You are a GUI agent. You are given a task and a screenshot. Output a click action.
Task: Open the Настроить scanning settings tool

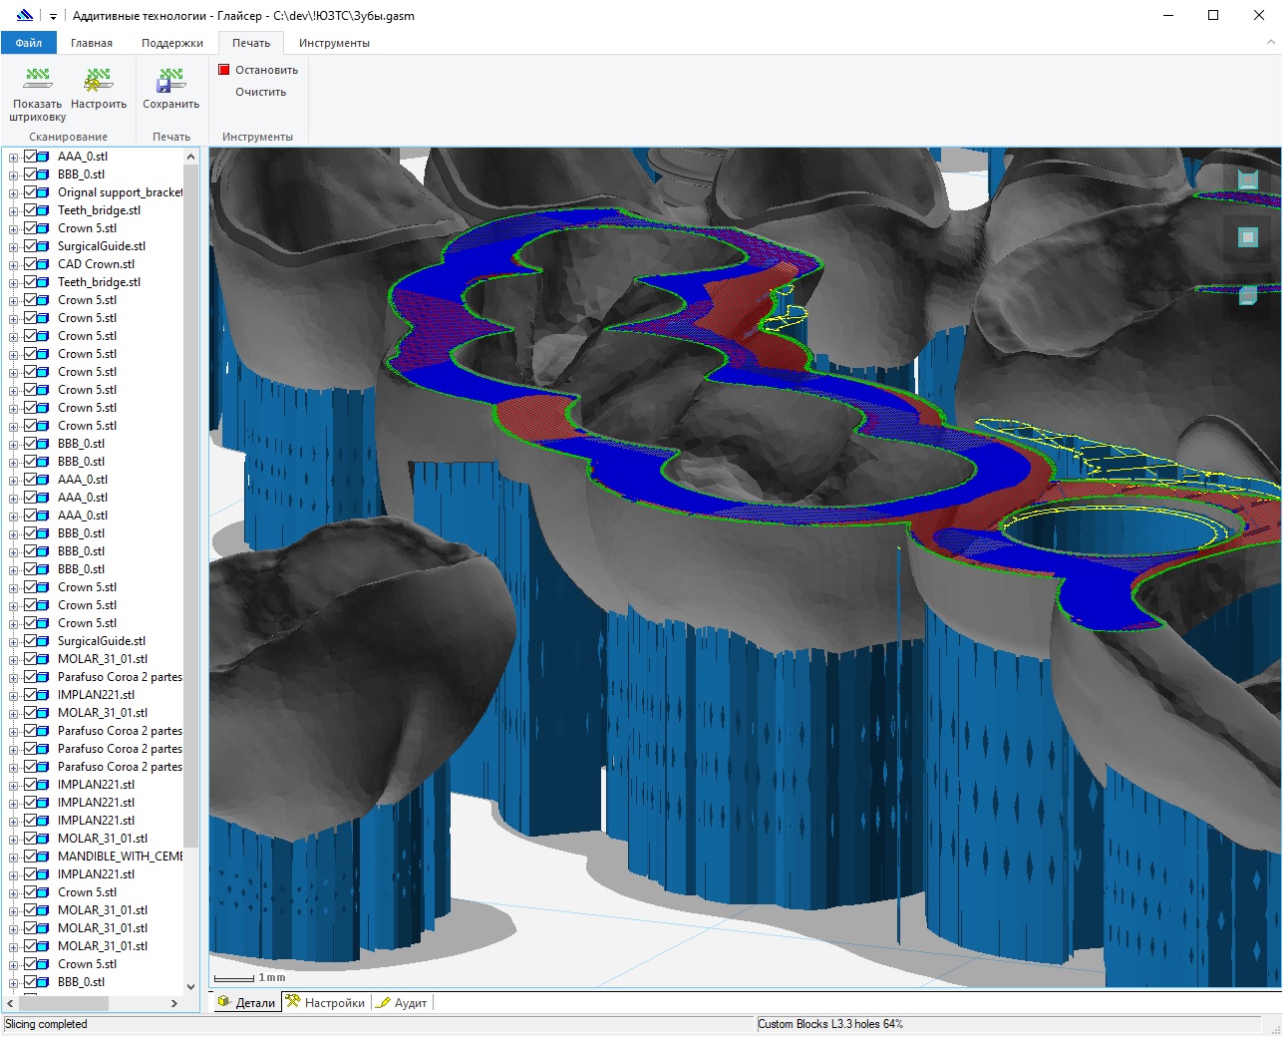click(x=99, y=80)
